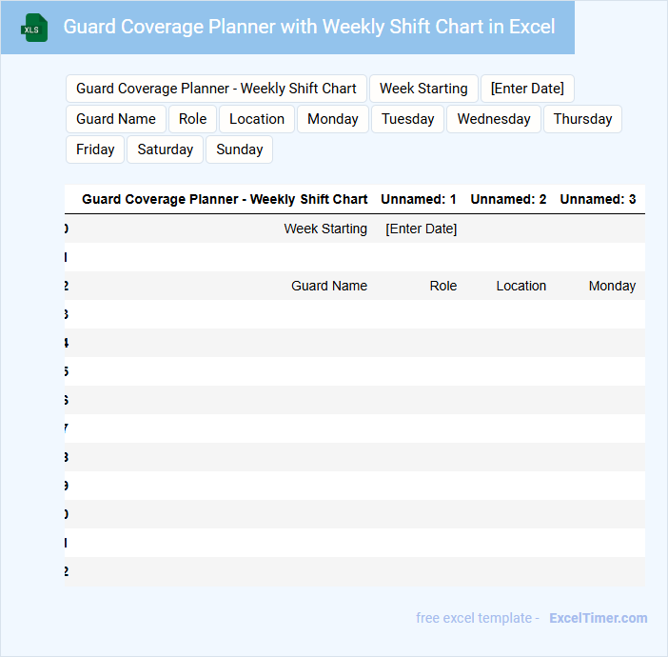The height and width of the screenshot is (657, 668).
Task: Click the green XLS file icon
Action: 34,28
